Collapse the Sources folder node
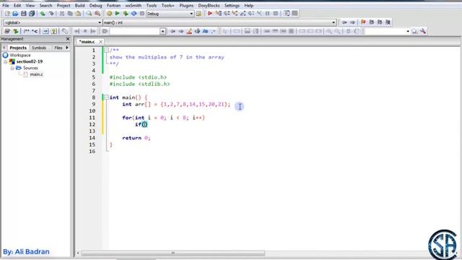Image resolution: width=462 pixels, height=260 pixels. pos(12,68)
